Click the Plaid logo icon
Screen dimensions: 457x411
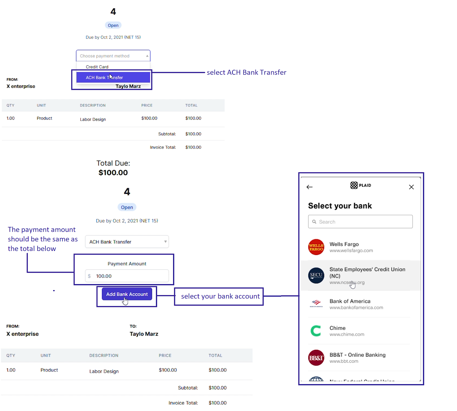pos(354,185)
